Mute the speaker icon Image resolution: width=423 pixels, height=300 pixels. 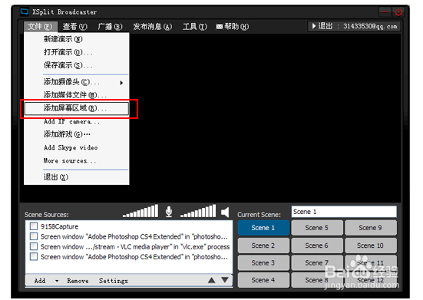225,212
